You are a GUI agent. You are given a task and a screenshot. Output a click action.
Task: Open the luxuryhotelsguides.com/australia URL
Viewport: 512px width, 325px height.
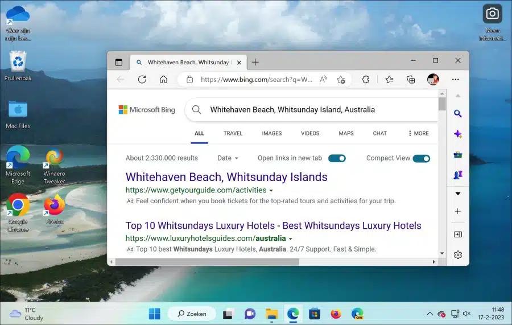pyautogui.click(x=206, y=238)
